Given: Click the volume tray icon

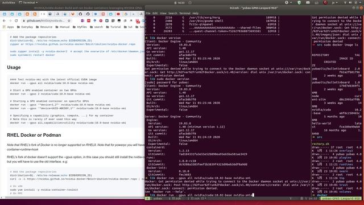Looking at the screenshot, I should pyautogui.click(x=350, y=2).
